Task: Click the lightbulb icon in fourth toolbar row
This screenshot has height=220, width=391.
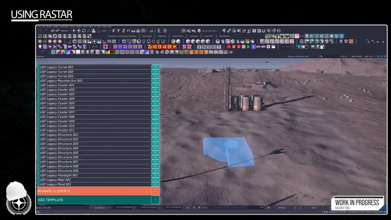Action: point(40,46)
